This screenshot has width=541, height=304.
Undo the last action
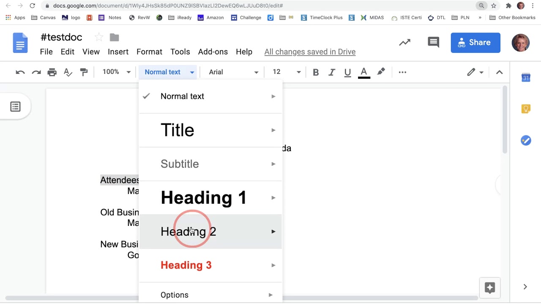(x=20, y=72)
